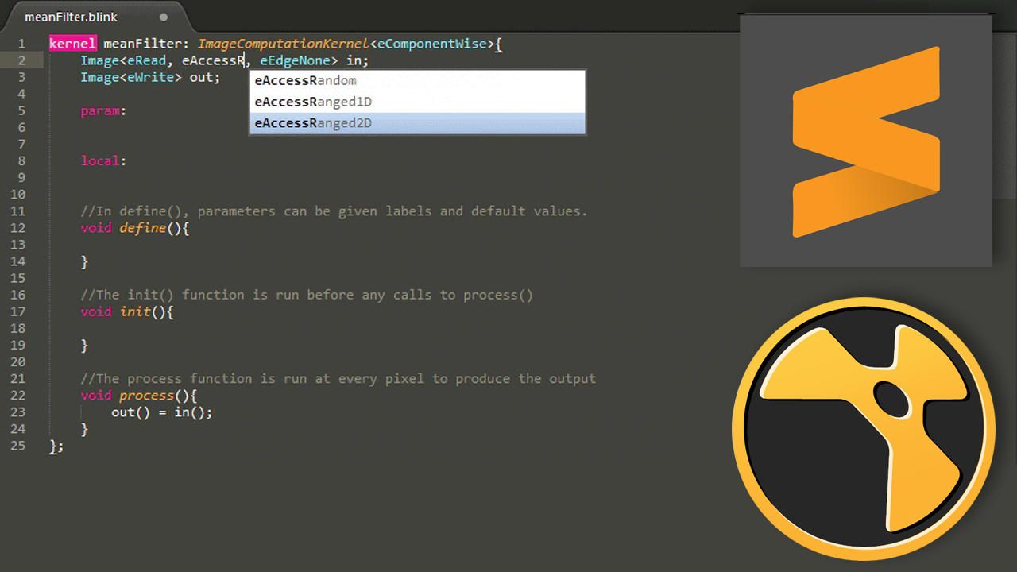Screen dimensions: 1017x572
Task: Click the 'In define()' comment line
Action: [x=334, y=211]
